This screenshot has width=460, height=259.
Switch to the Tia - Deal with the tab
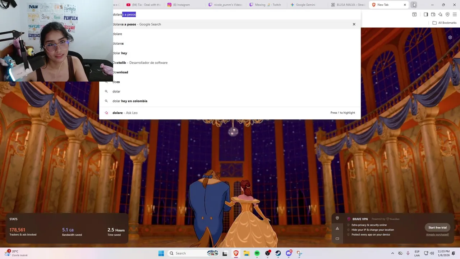point(144,5)
